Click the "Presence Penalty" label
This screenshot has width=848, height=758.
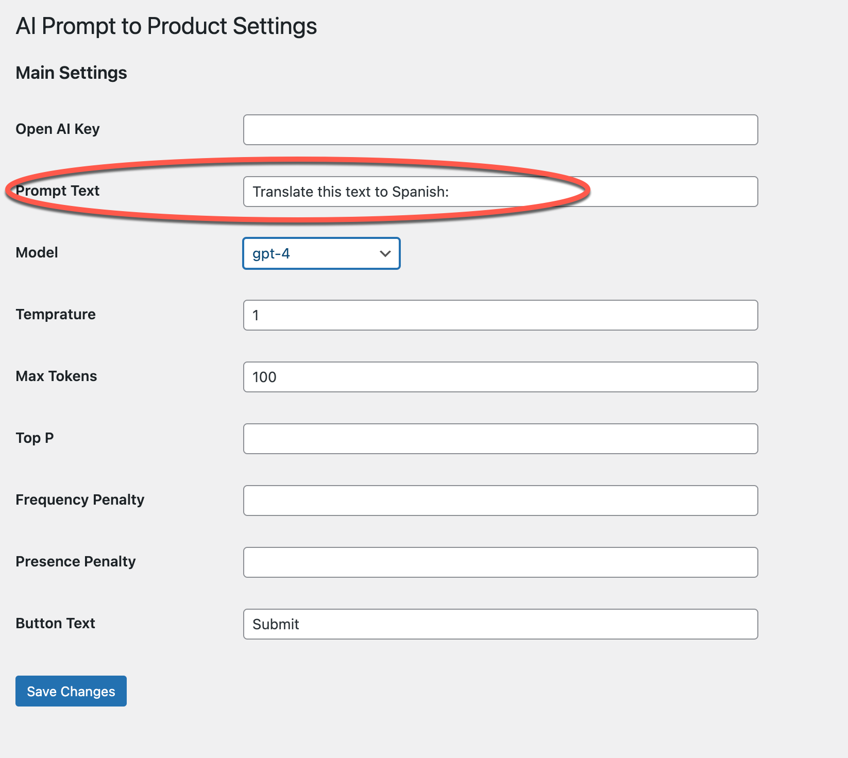[x=76, y=561]
